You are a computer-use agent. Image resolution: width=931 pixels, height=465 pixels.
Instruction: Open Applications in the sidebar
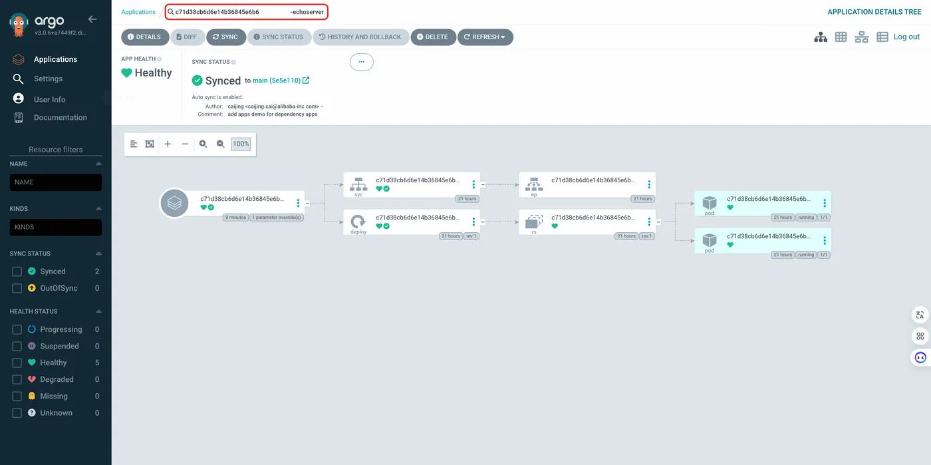[x=55, y=59]
